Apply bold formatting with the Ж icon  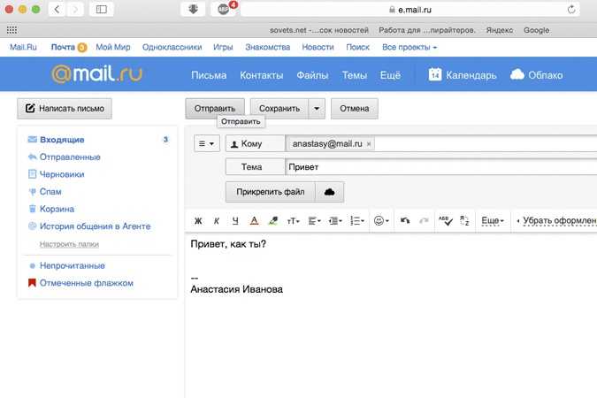[198, 221]
